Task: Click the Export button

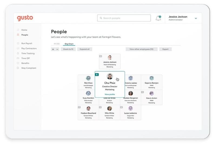Action: (x=165, y=49)
